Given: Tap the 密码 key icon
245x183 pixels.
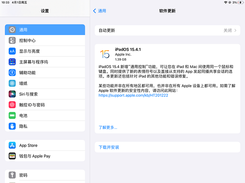Looking at the screenshot, I should [12, 175].
